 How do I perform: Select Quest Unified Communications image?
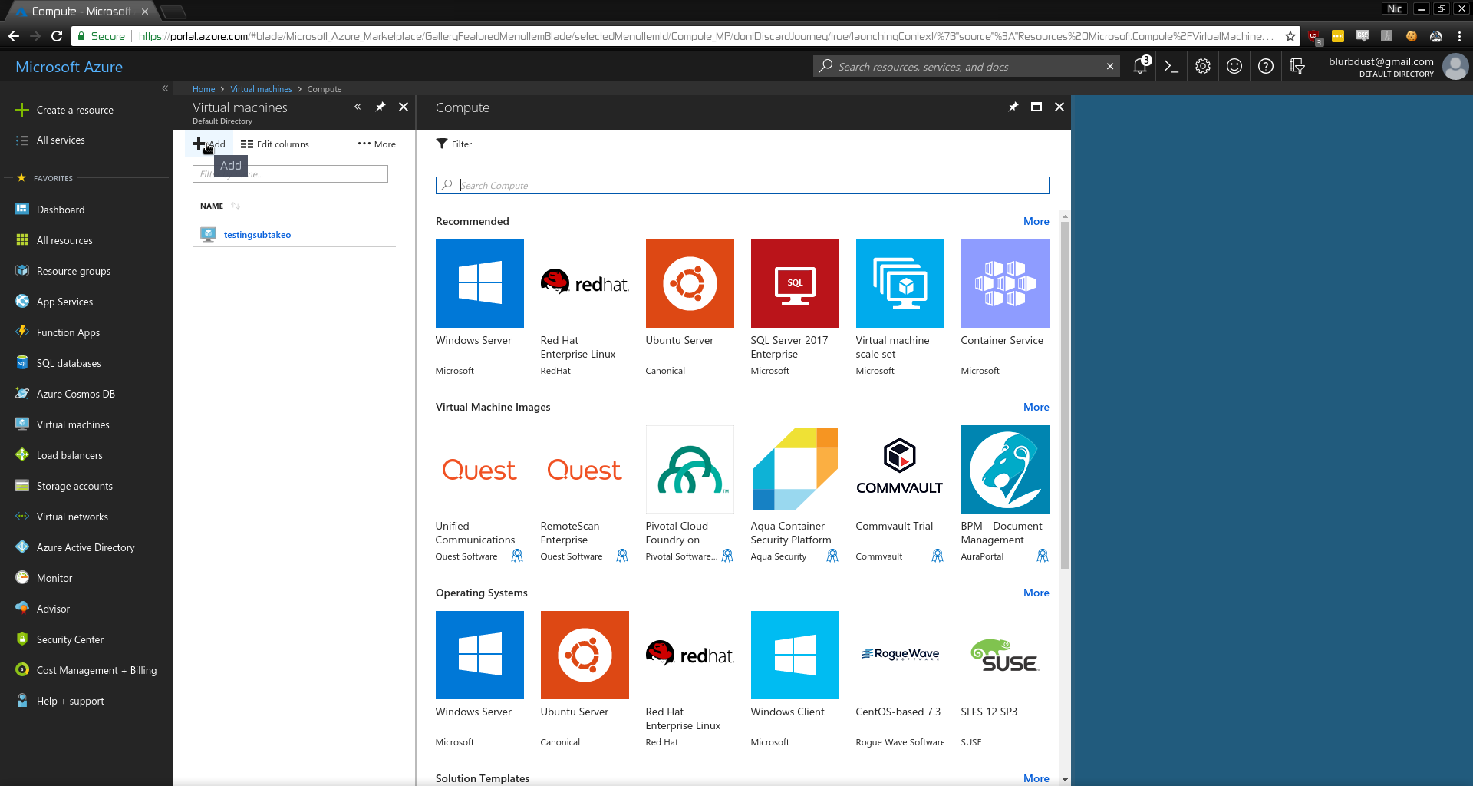pyautogui.click(x=479, y=494)
